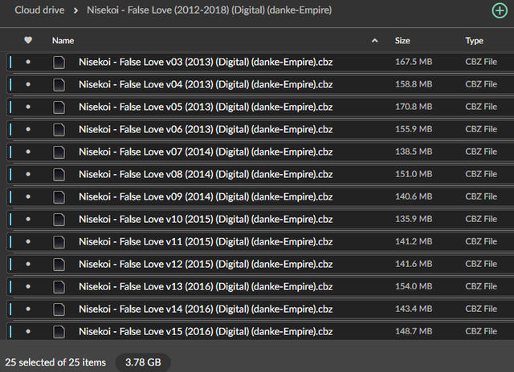Image resolution: width=514 pixels, height=372 pixels.
Task: Select file name Nisekoi - False Love v05 (2013)
Action: coord(206,107)
